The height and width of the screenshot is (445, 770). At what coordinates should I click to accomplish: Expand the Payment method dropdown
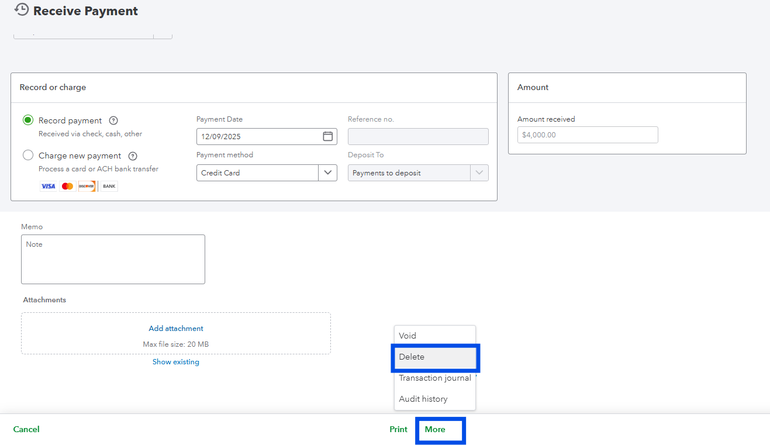coord(327,173)
